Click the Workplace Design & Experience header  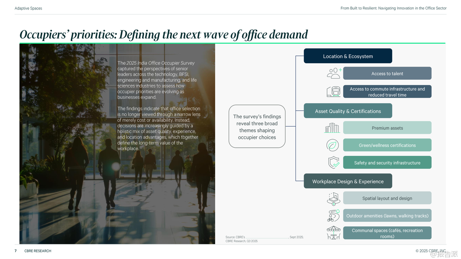point(348,181)
